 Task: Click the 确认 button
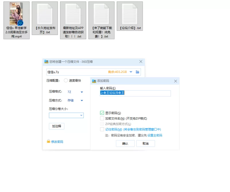tap(125, 143)
